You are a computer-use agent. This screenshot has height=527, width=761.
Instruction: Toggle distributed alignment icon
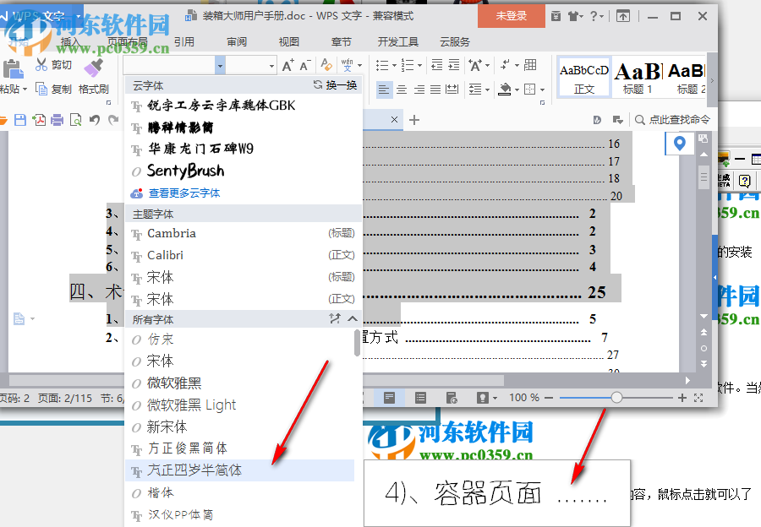pos(452,90)
